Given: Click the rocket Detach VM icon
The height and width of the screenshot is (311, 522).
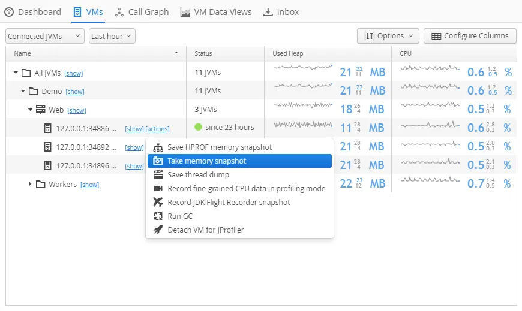Looking at the screenshot, I should [x=158, y=230].
